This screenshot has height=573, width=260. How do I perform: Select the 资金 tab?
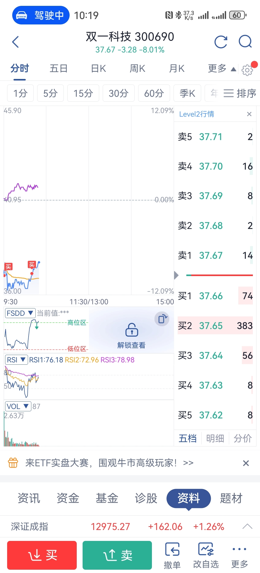coord(68,498)
